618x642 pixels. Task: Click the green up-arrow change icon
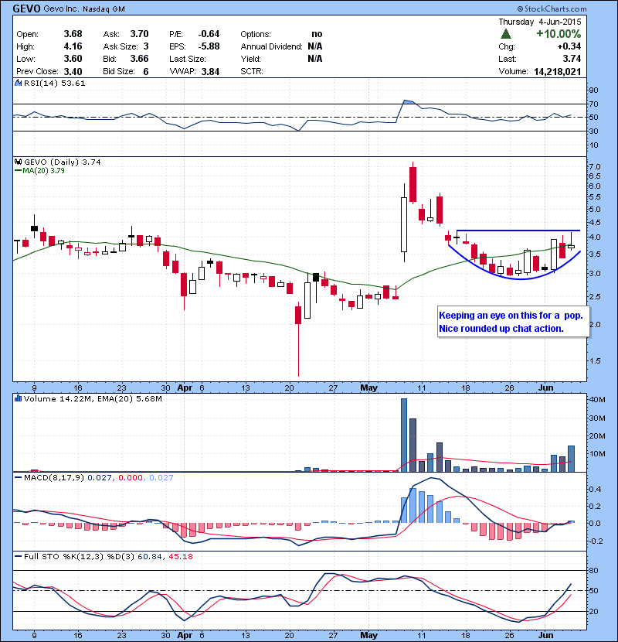coord(506,34)
